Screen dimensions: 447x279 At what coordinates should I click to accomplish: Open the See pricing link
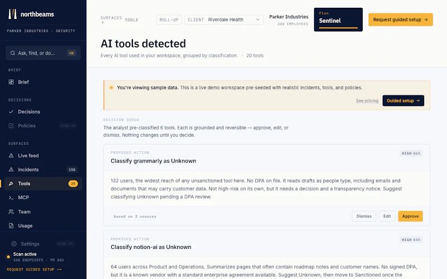coord(367,100)
